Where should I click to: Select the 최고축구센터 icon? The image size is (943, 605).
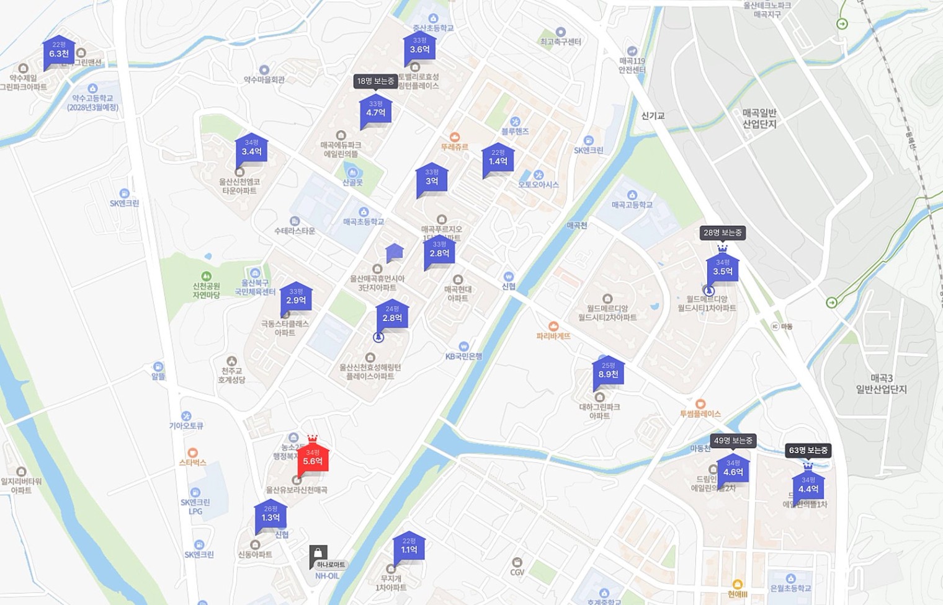[561, 32]
